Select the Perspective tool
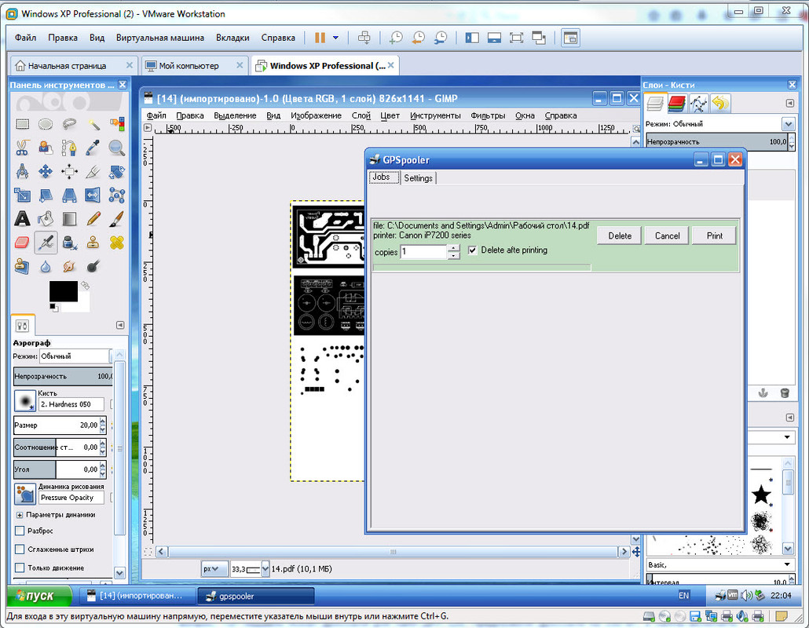The image size is (809, 628). pos(69,195)
